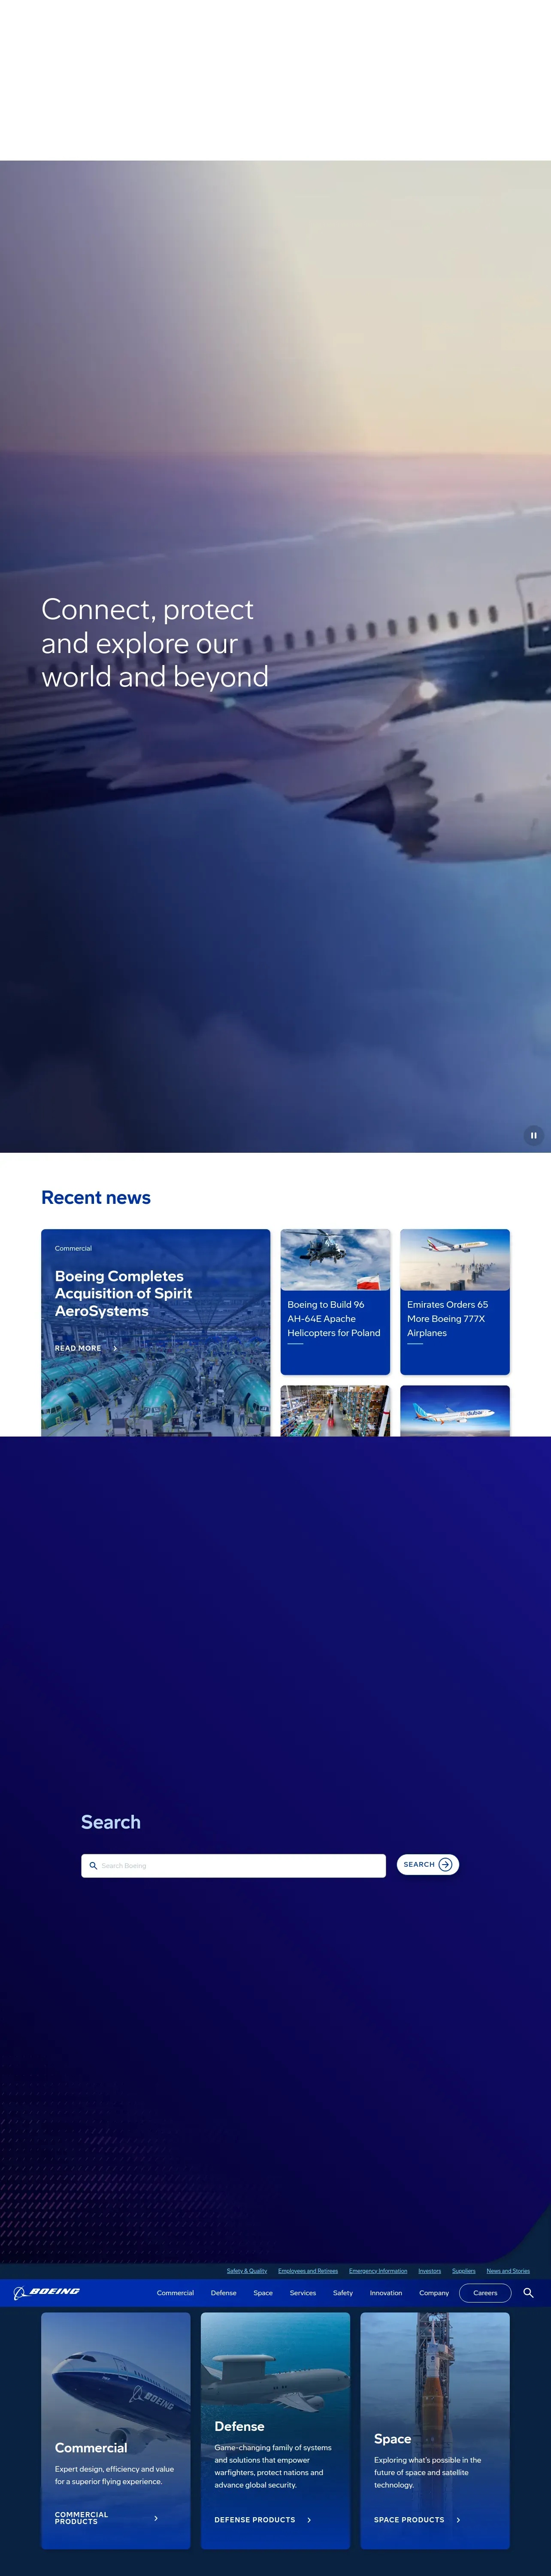551x2576 pixels.
Task: Open the AH-64E Apache helicopters for Poland story
Action: [x=334, y=1319]
